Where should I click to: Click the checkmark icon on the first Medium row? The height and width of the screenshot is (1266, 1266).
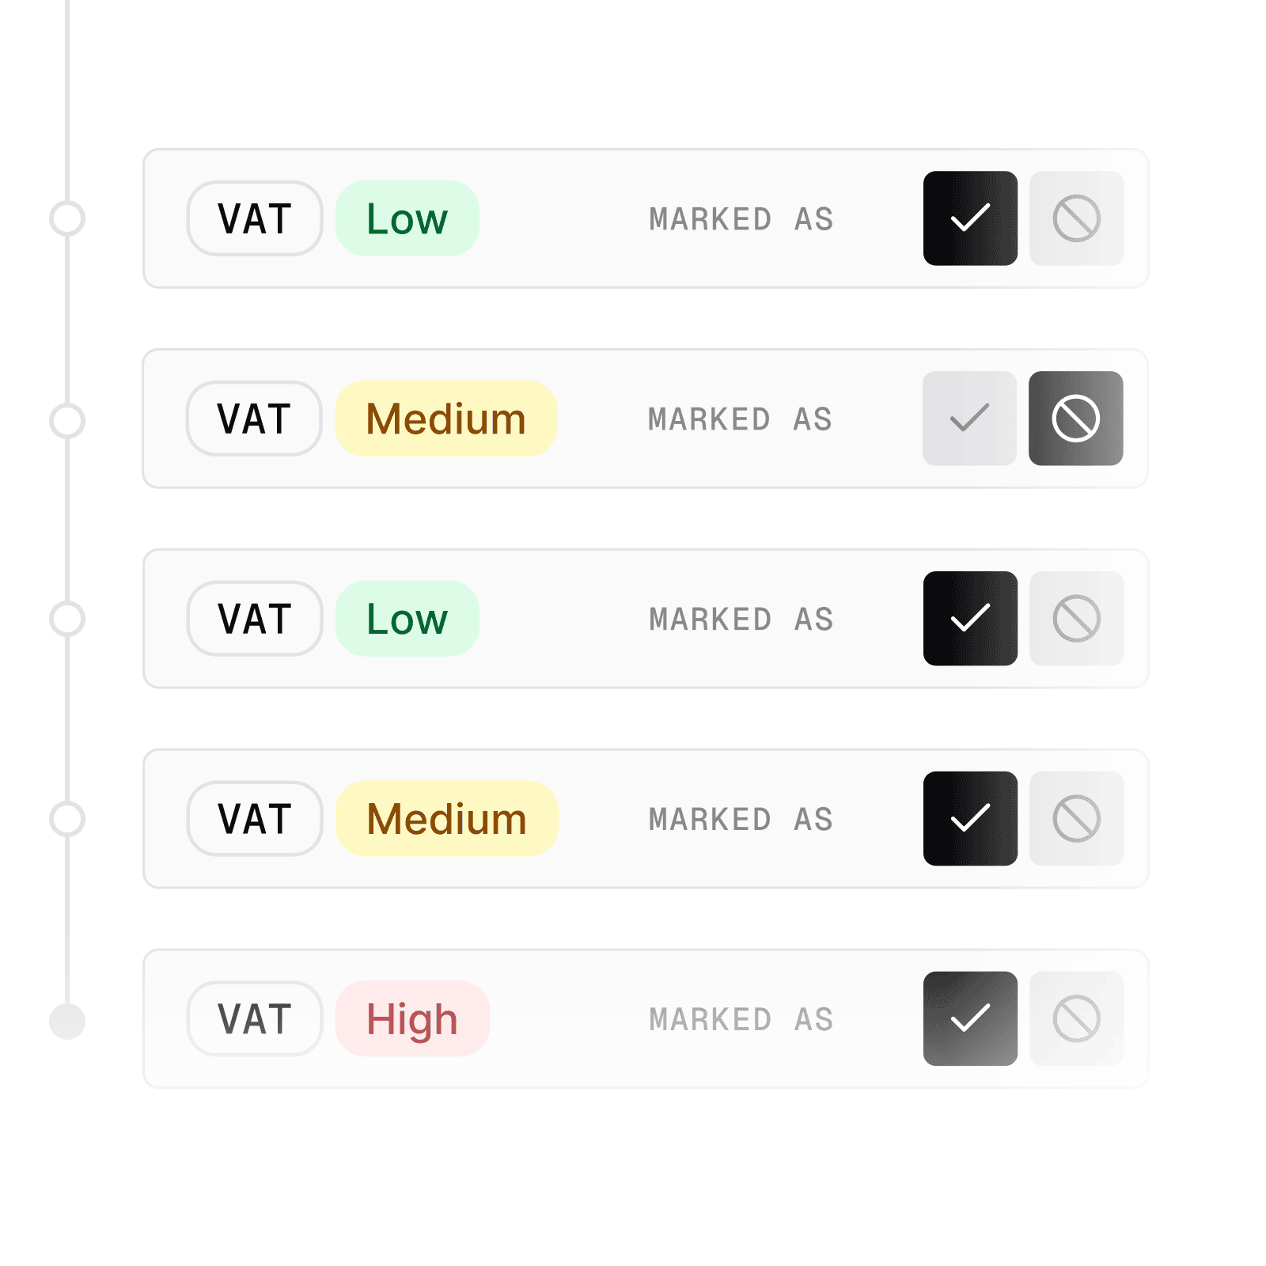(x=970, y=419)
